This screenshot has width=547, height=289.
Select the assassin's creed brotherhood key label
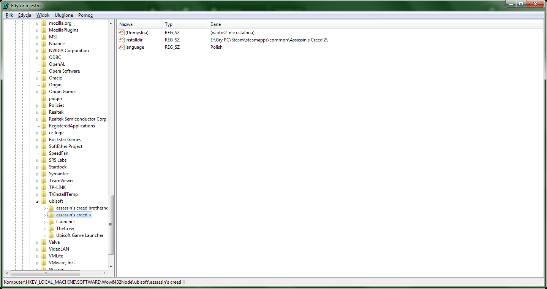82,208
